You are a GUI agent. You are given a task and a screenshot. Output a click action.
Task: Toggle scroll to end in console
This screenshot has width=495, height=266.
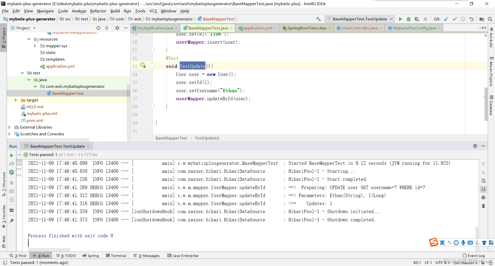(x=483, y=189)
